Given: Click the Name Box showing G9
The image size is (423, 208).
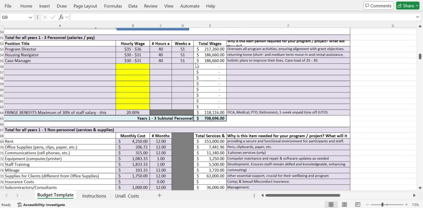Looking at the screenshot, I should pos(14,17).
